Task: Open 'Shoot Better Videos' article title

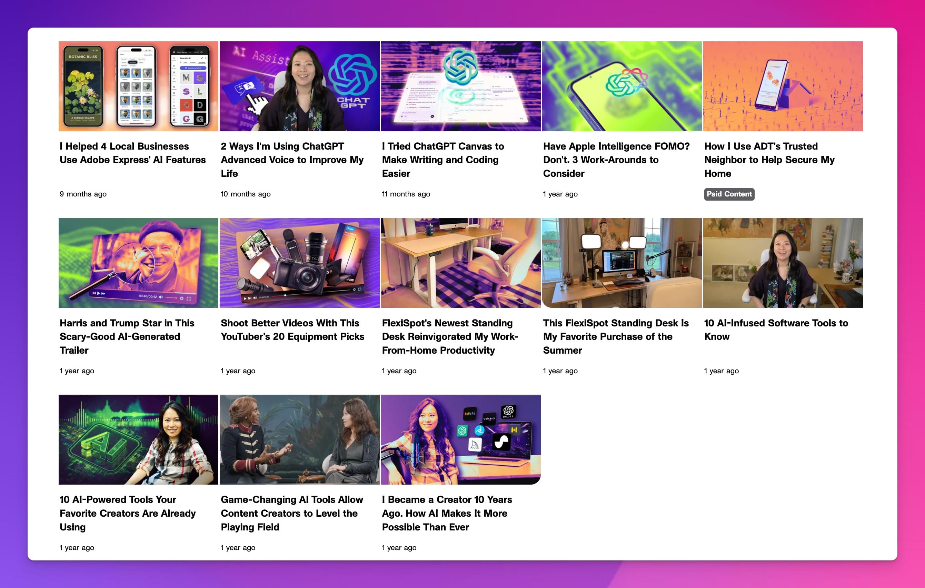Action: point(292,330)
